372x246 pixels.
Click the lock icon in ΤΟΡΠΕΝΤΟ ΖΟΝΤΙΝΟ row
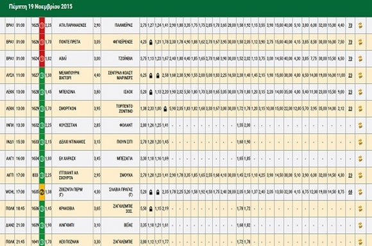[x=165, y=109]
